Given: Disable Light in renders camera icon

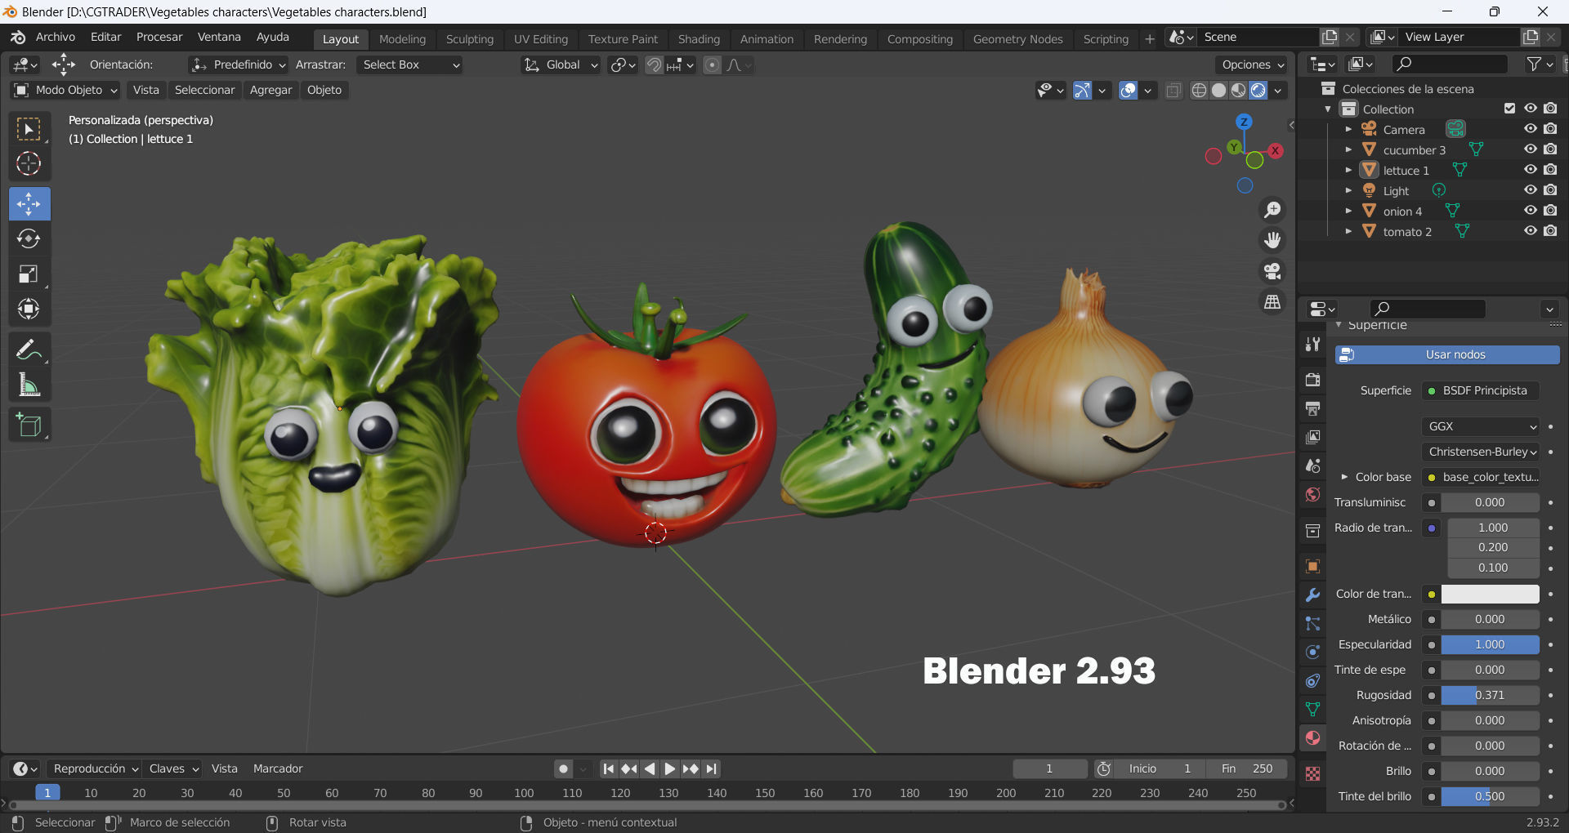Looking at the screenshot, I should pos(1550,190).
